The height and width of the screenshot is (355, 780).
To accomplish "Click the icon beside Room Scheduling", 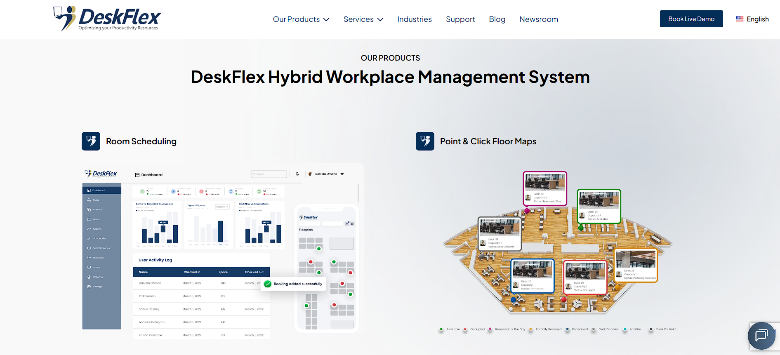I will pos(91,141).
